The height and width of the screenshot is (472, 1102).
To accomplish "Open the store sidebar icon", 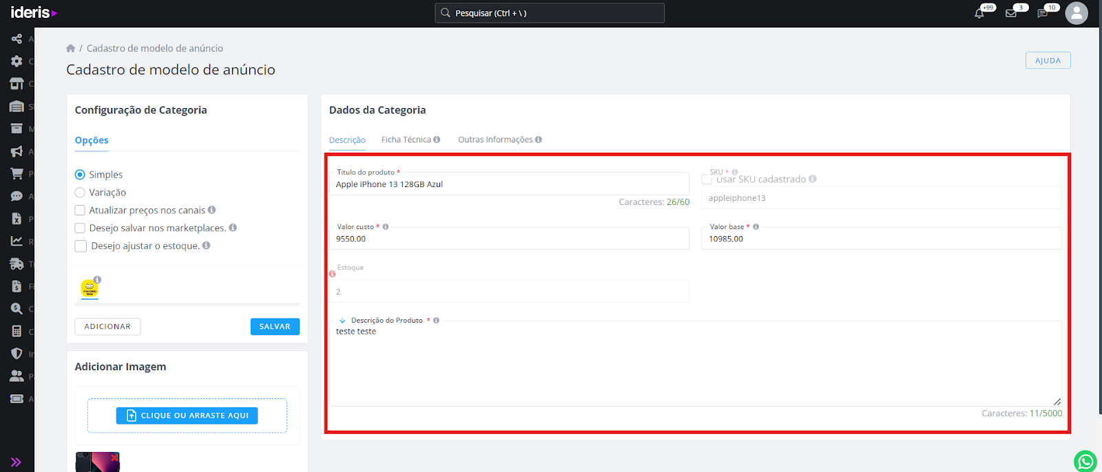I will coord(17,83).
